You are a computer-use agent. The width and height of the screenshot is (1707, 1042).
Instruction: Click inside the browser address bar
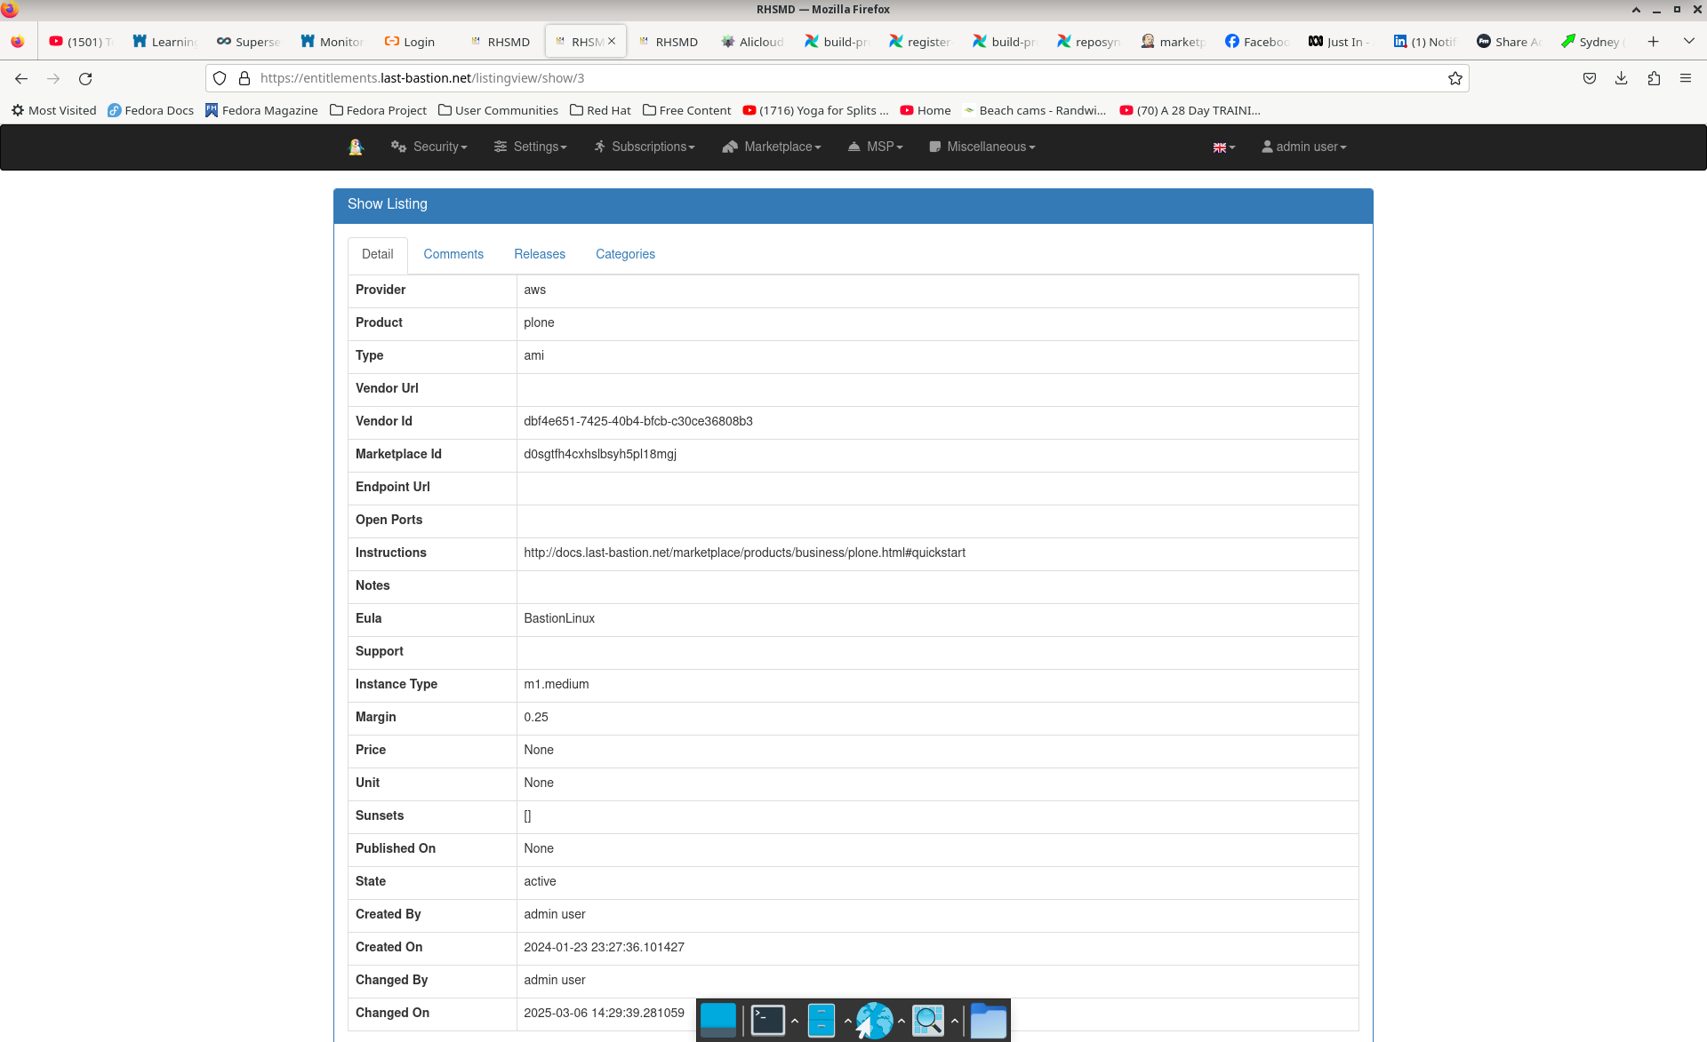800,78
